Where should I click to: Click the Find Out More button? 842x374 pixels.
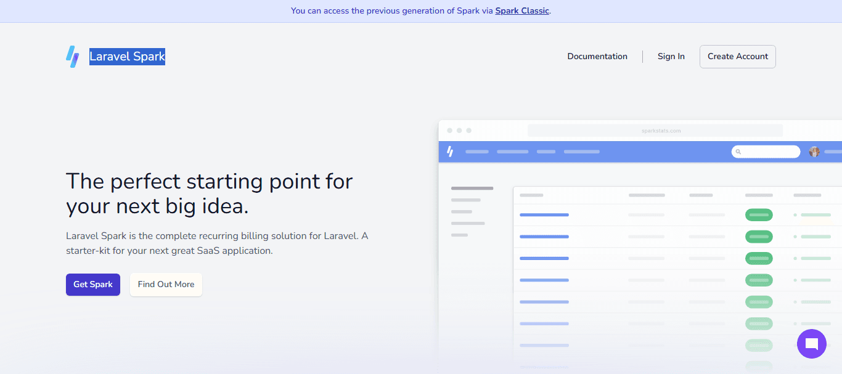click(x=166, y=285)
